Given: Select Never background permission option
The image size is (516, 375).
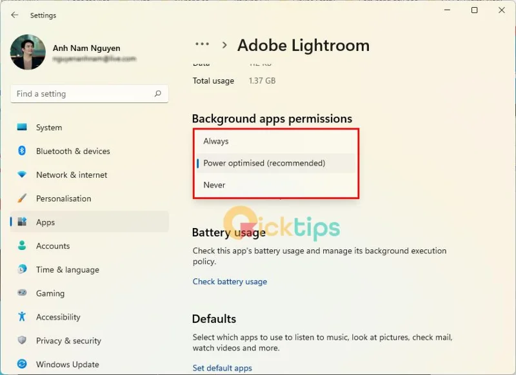Looking at the screenshot, I should (276, 185).
